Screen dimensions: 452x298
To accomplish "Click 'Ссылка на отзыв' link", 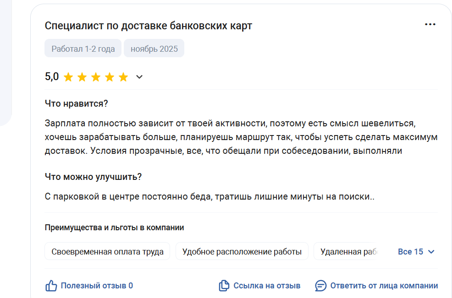I will point(267,286).
